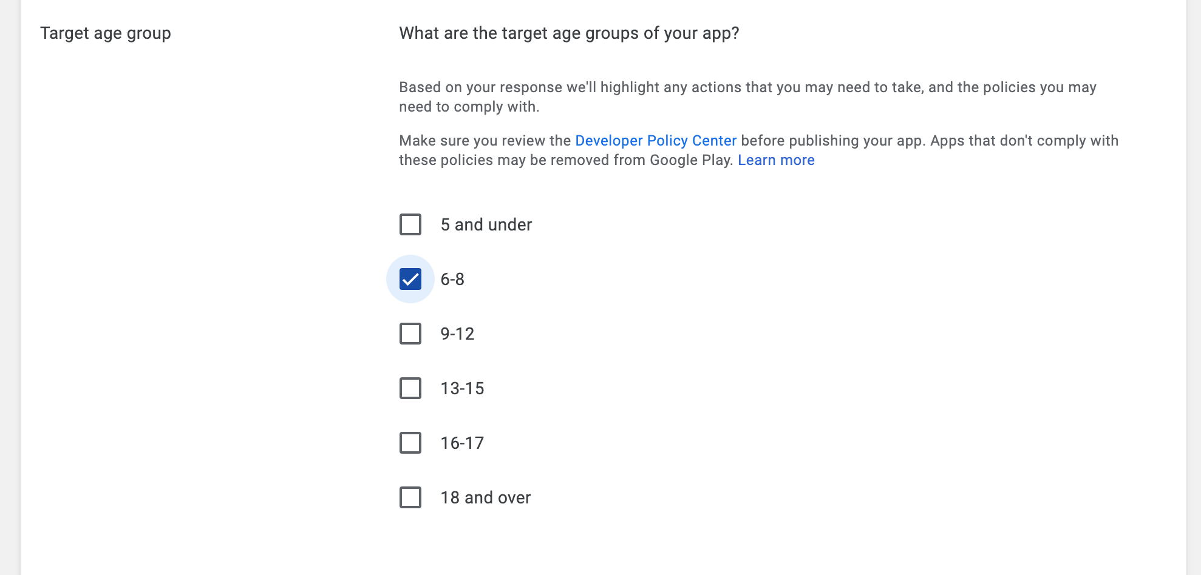Viewport: 1201px width, 575px height.
Task: Click the words "Google Play" in policy text
Action: [690, 160]
